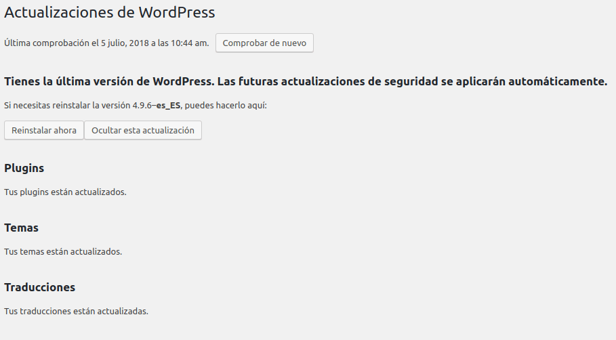Click the Traducciones section heading
This screenshot has height=340, width=616.
click(x=40, y=287)
